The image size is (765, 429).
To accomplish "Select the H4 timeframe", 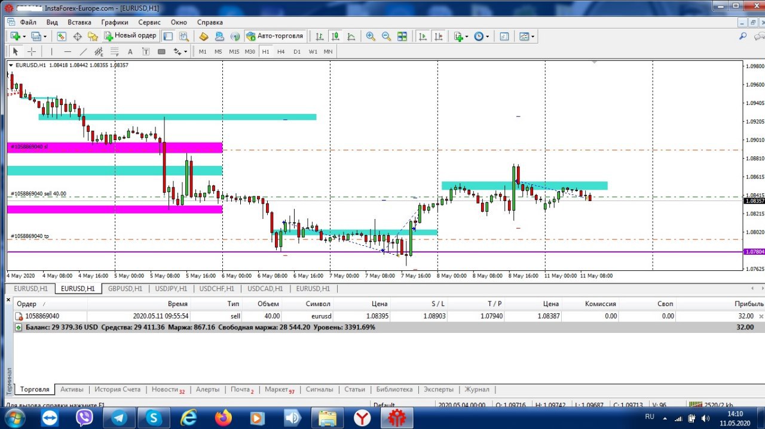I will 281,51.
